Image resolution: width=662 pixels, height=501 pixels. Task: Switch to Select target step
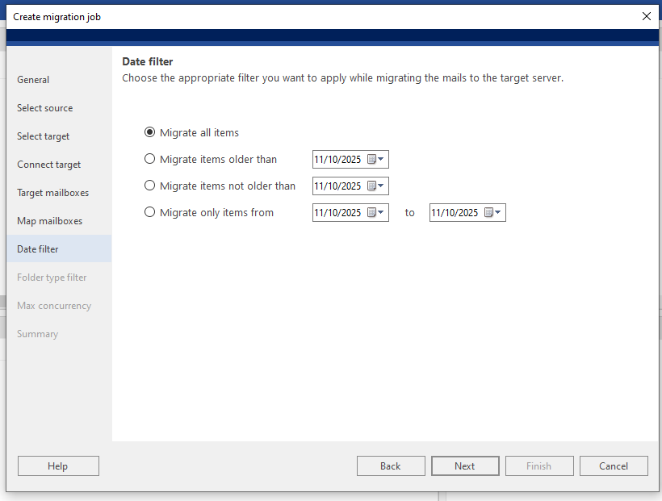(x=43, y=136)
